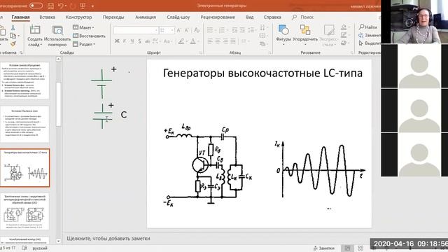Open the Главная ribbon tab
The image size is (448, 252).
(x=20, y=17)
